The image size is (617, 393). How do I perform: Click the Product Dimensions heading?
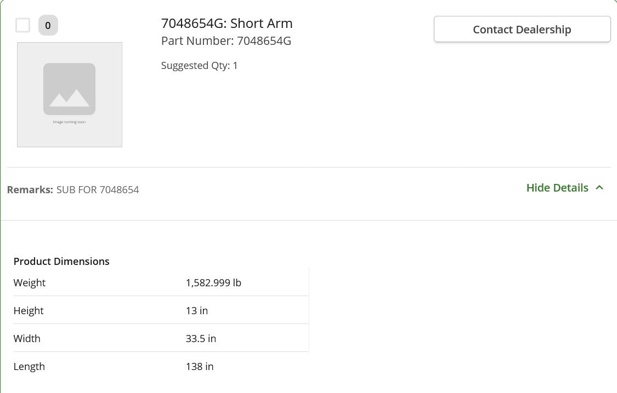[x=61, y=262]
